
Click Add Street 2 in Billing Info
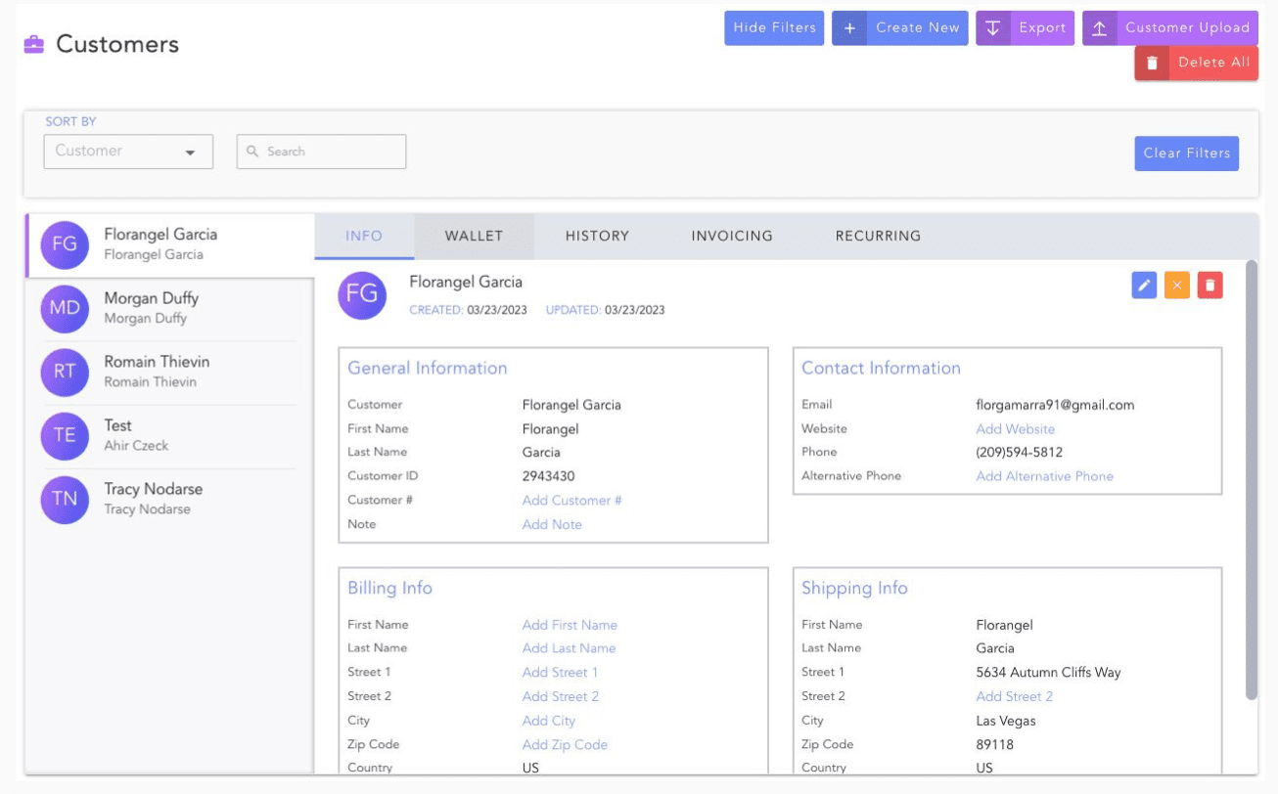[560, 697]
